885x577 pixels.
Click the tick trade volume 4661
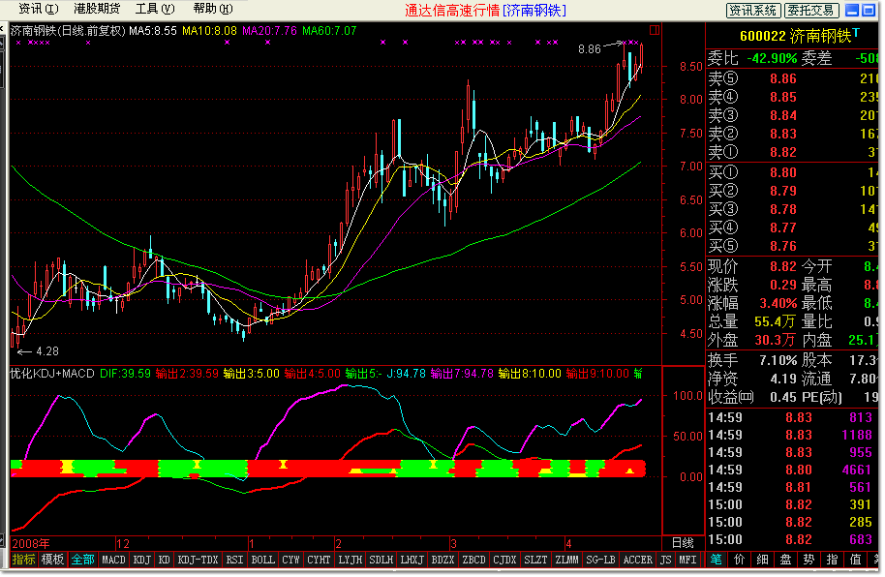tap(857, 470)
